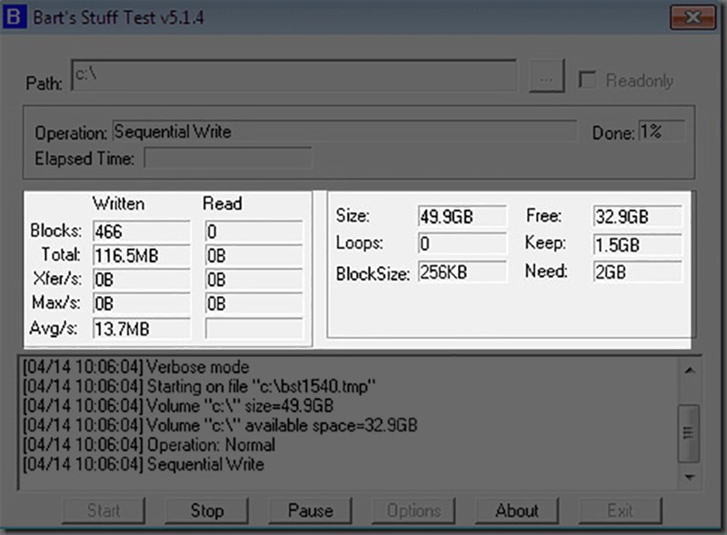Click the disabled Options button

tap(413, 510)
